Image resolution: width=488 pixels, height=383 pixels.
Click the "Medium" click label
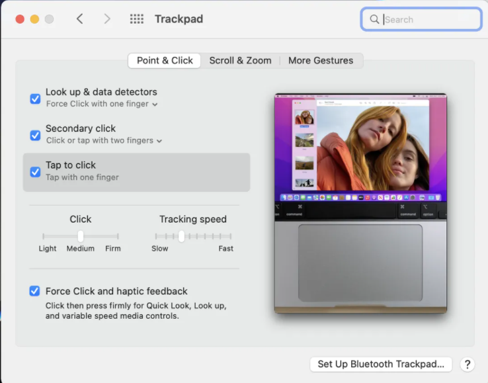point(80,249)
